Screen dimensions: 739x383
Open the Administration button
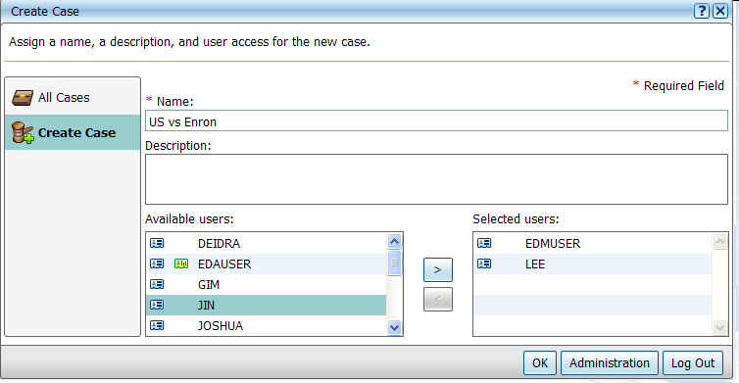pos(610,363)
